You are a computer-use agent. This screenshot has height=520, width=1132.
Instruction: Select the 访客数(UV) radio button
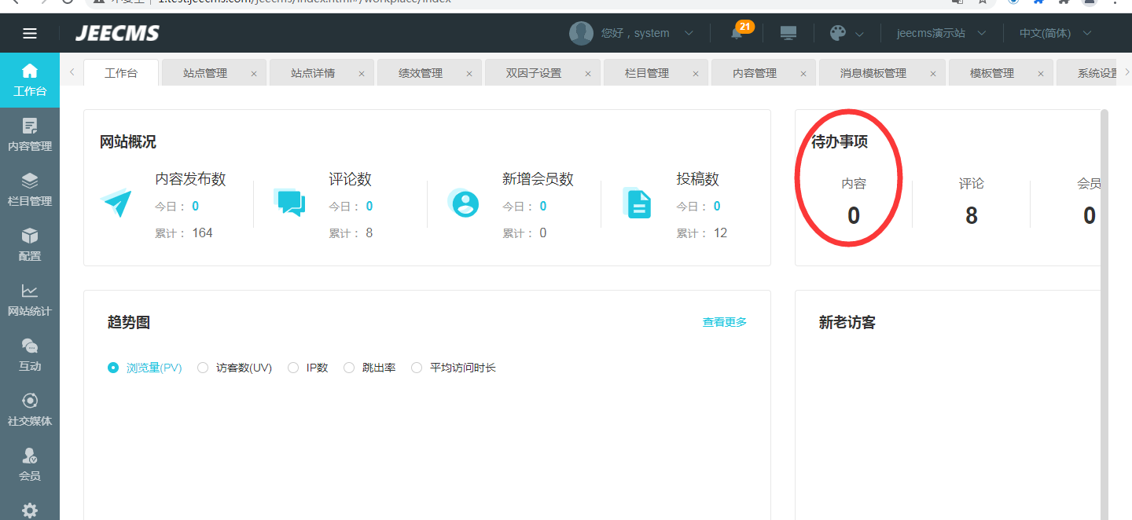click(x=203, y=368)
